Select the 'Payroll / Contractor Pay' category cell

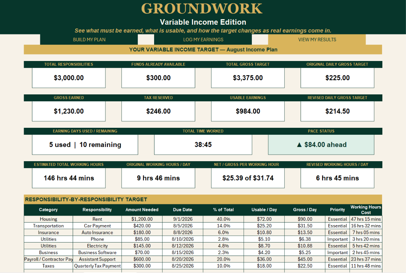pos(48,259)
